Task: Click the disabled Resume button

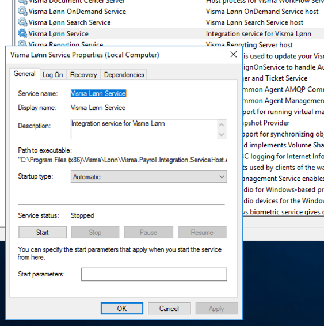Action: point(203,232)
